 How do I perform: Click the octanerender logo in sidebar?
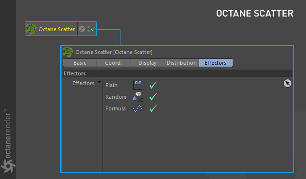(8, 141)
